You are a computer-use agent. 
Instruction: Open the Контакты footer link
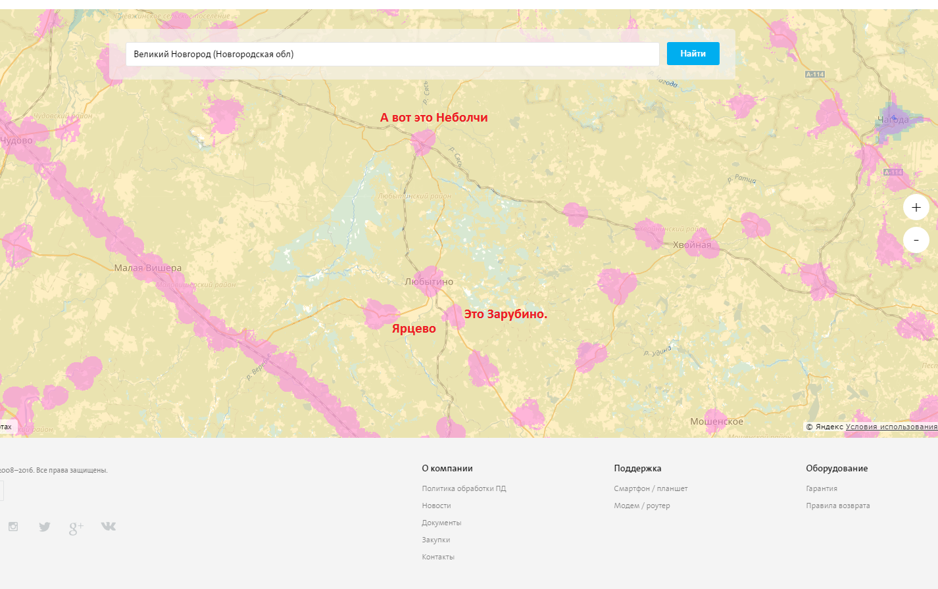coord(438,557)
